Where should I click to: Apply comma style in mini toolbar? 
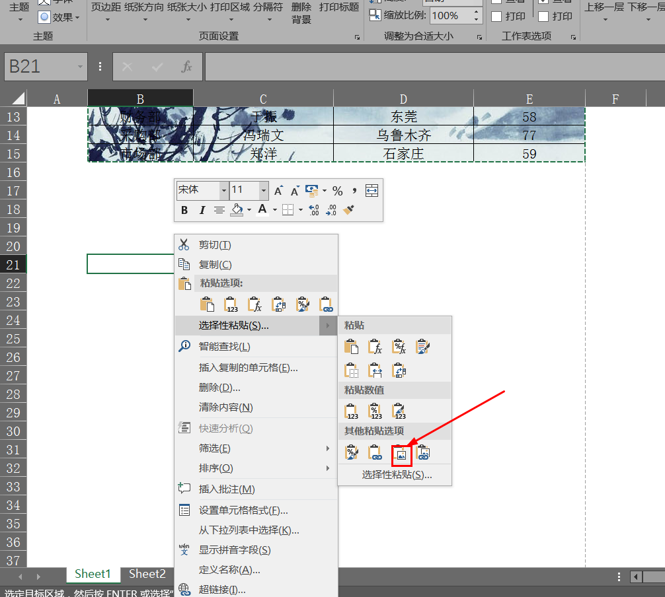click(354, 191)
